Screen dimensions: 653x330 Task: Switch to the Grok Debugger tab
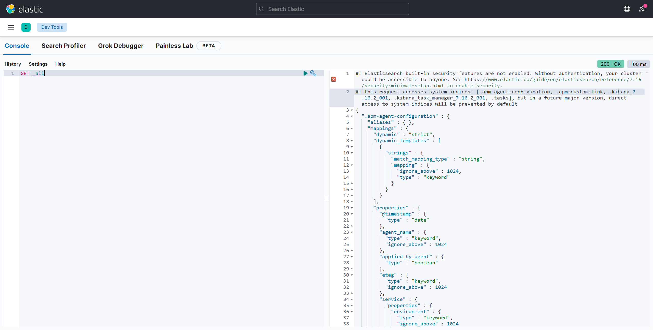121,46
